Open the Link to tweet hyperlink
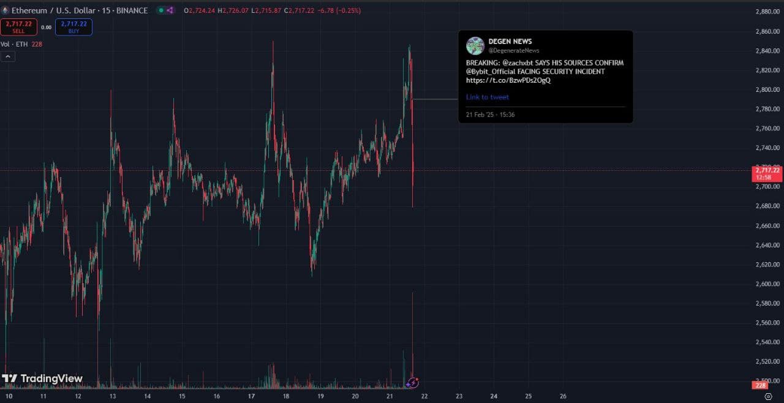This screenshot has height=403, width=784. (487, 97)
